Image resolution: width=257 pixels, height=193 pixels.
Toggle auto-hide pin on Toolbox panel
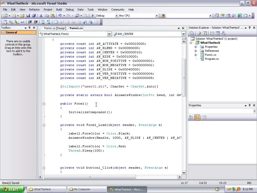[x=30, y=28]
